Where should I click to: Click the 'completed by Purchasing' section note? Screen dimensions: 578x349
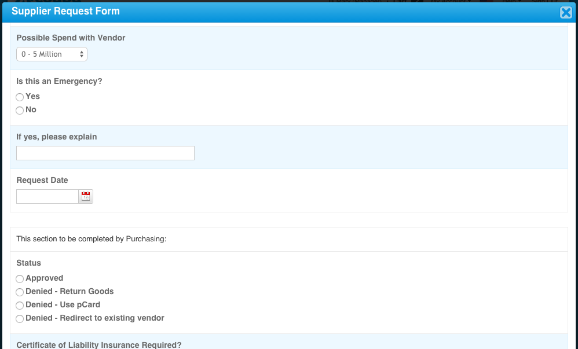pos(92,239)
